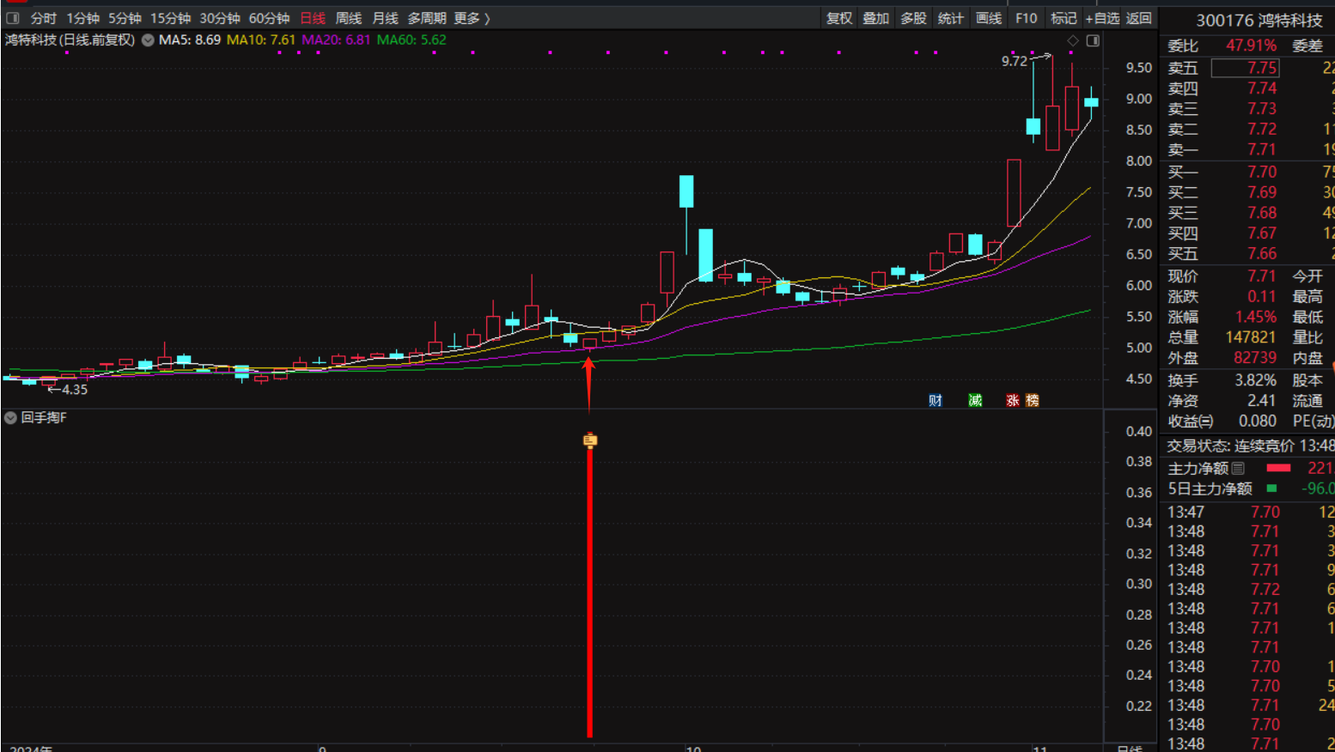
Task: Expand MA indicator settings dropdown
Action: point(148,39)
